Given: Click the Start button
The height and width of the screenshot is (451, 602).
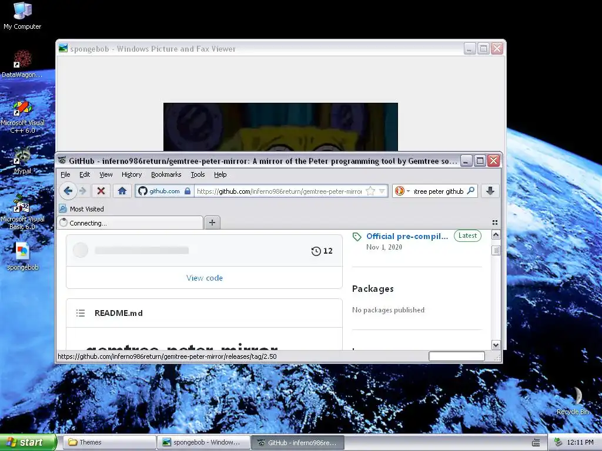Looking at the screenshot, I should [28, 442].
